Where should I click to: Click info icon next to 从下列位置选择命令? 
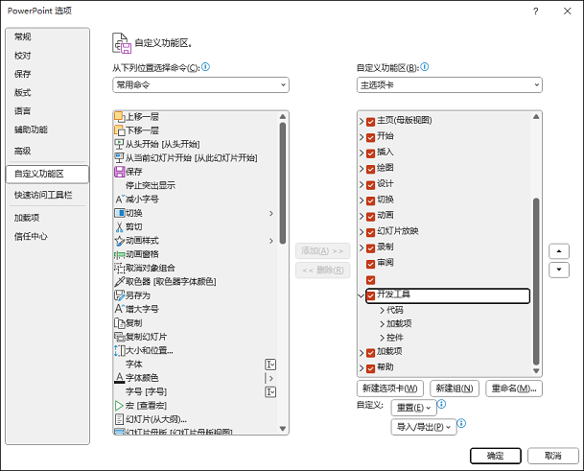[x=205, y=67]
